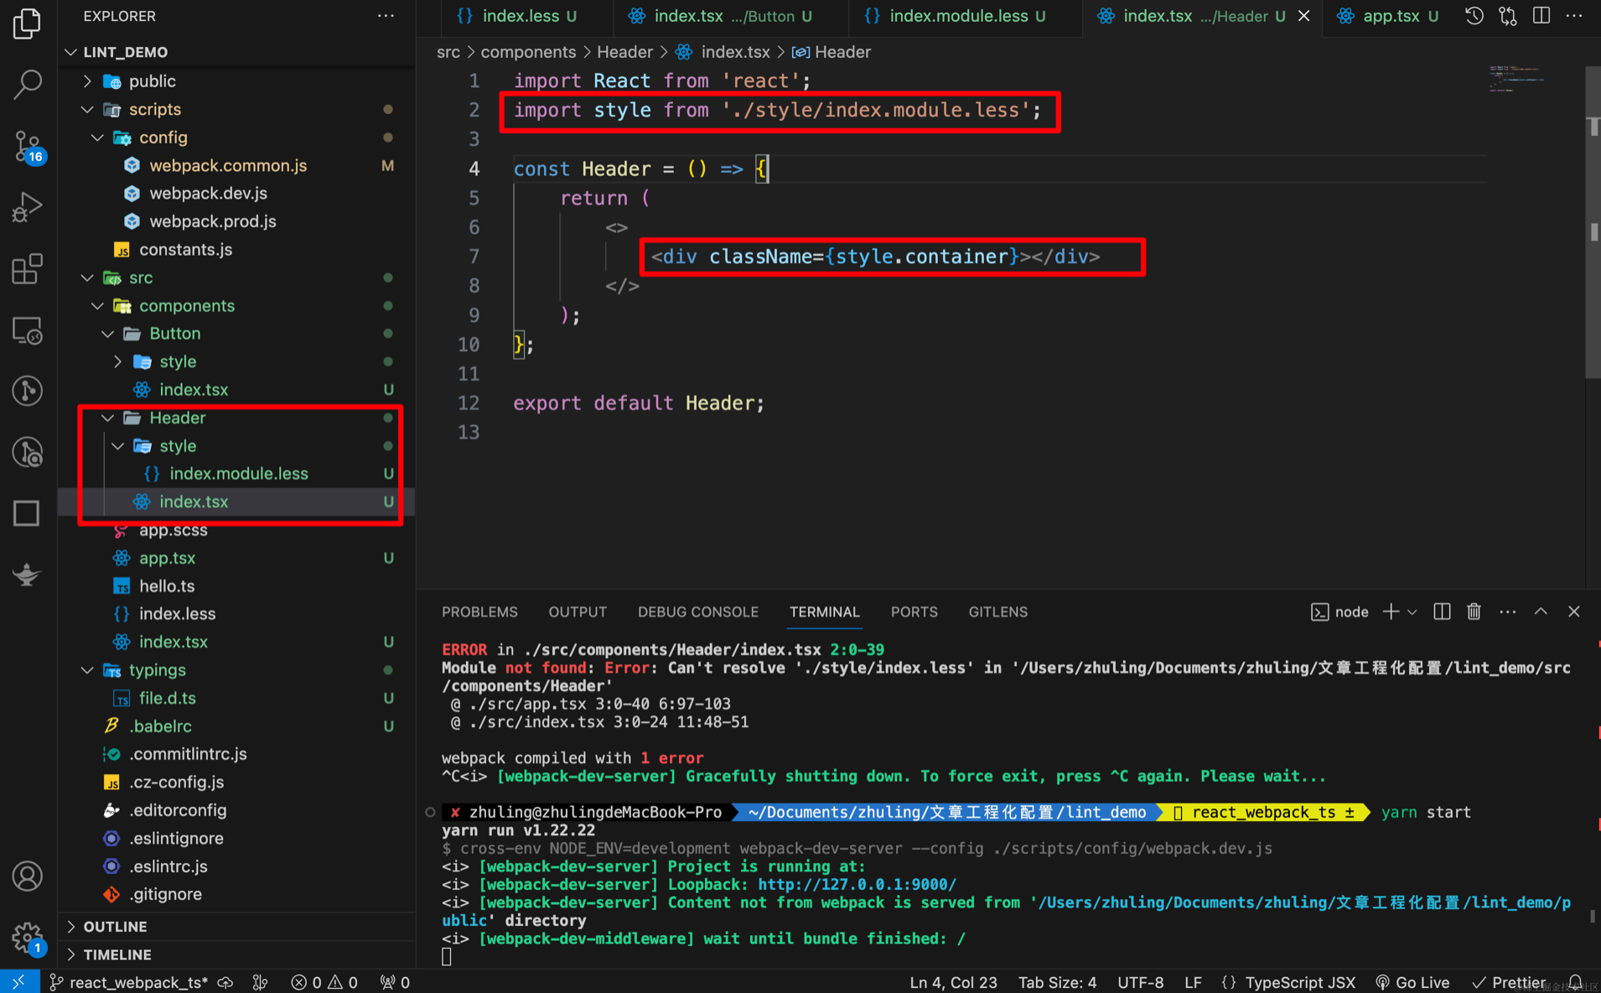Screen dimensions: 1601x993
Task: Click errors and warnings status indicator
Action: (324, 981)
